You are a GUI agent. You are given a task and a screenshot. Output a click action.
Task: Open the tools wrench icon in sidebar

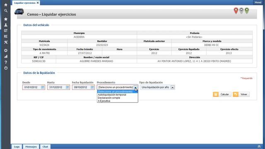[6, 42]
